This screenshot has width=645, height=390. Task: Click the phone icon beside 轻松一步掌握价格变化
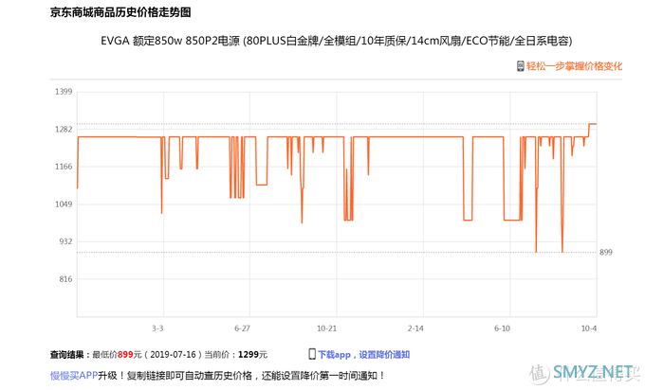pyautogui.click(x=521, y=66)
